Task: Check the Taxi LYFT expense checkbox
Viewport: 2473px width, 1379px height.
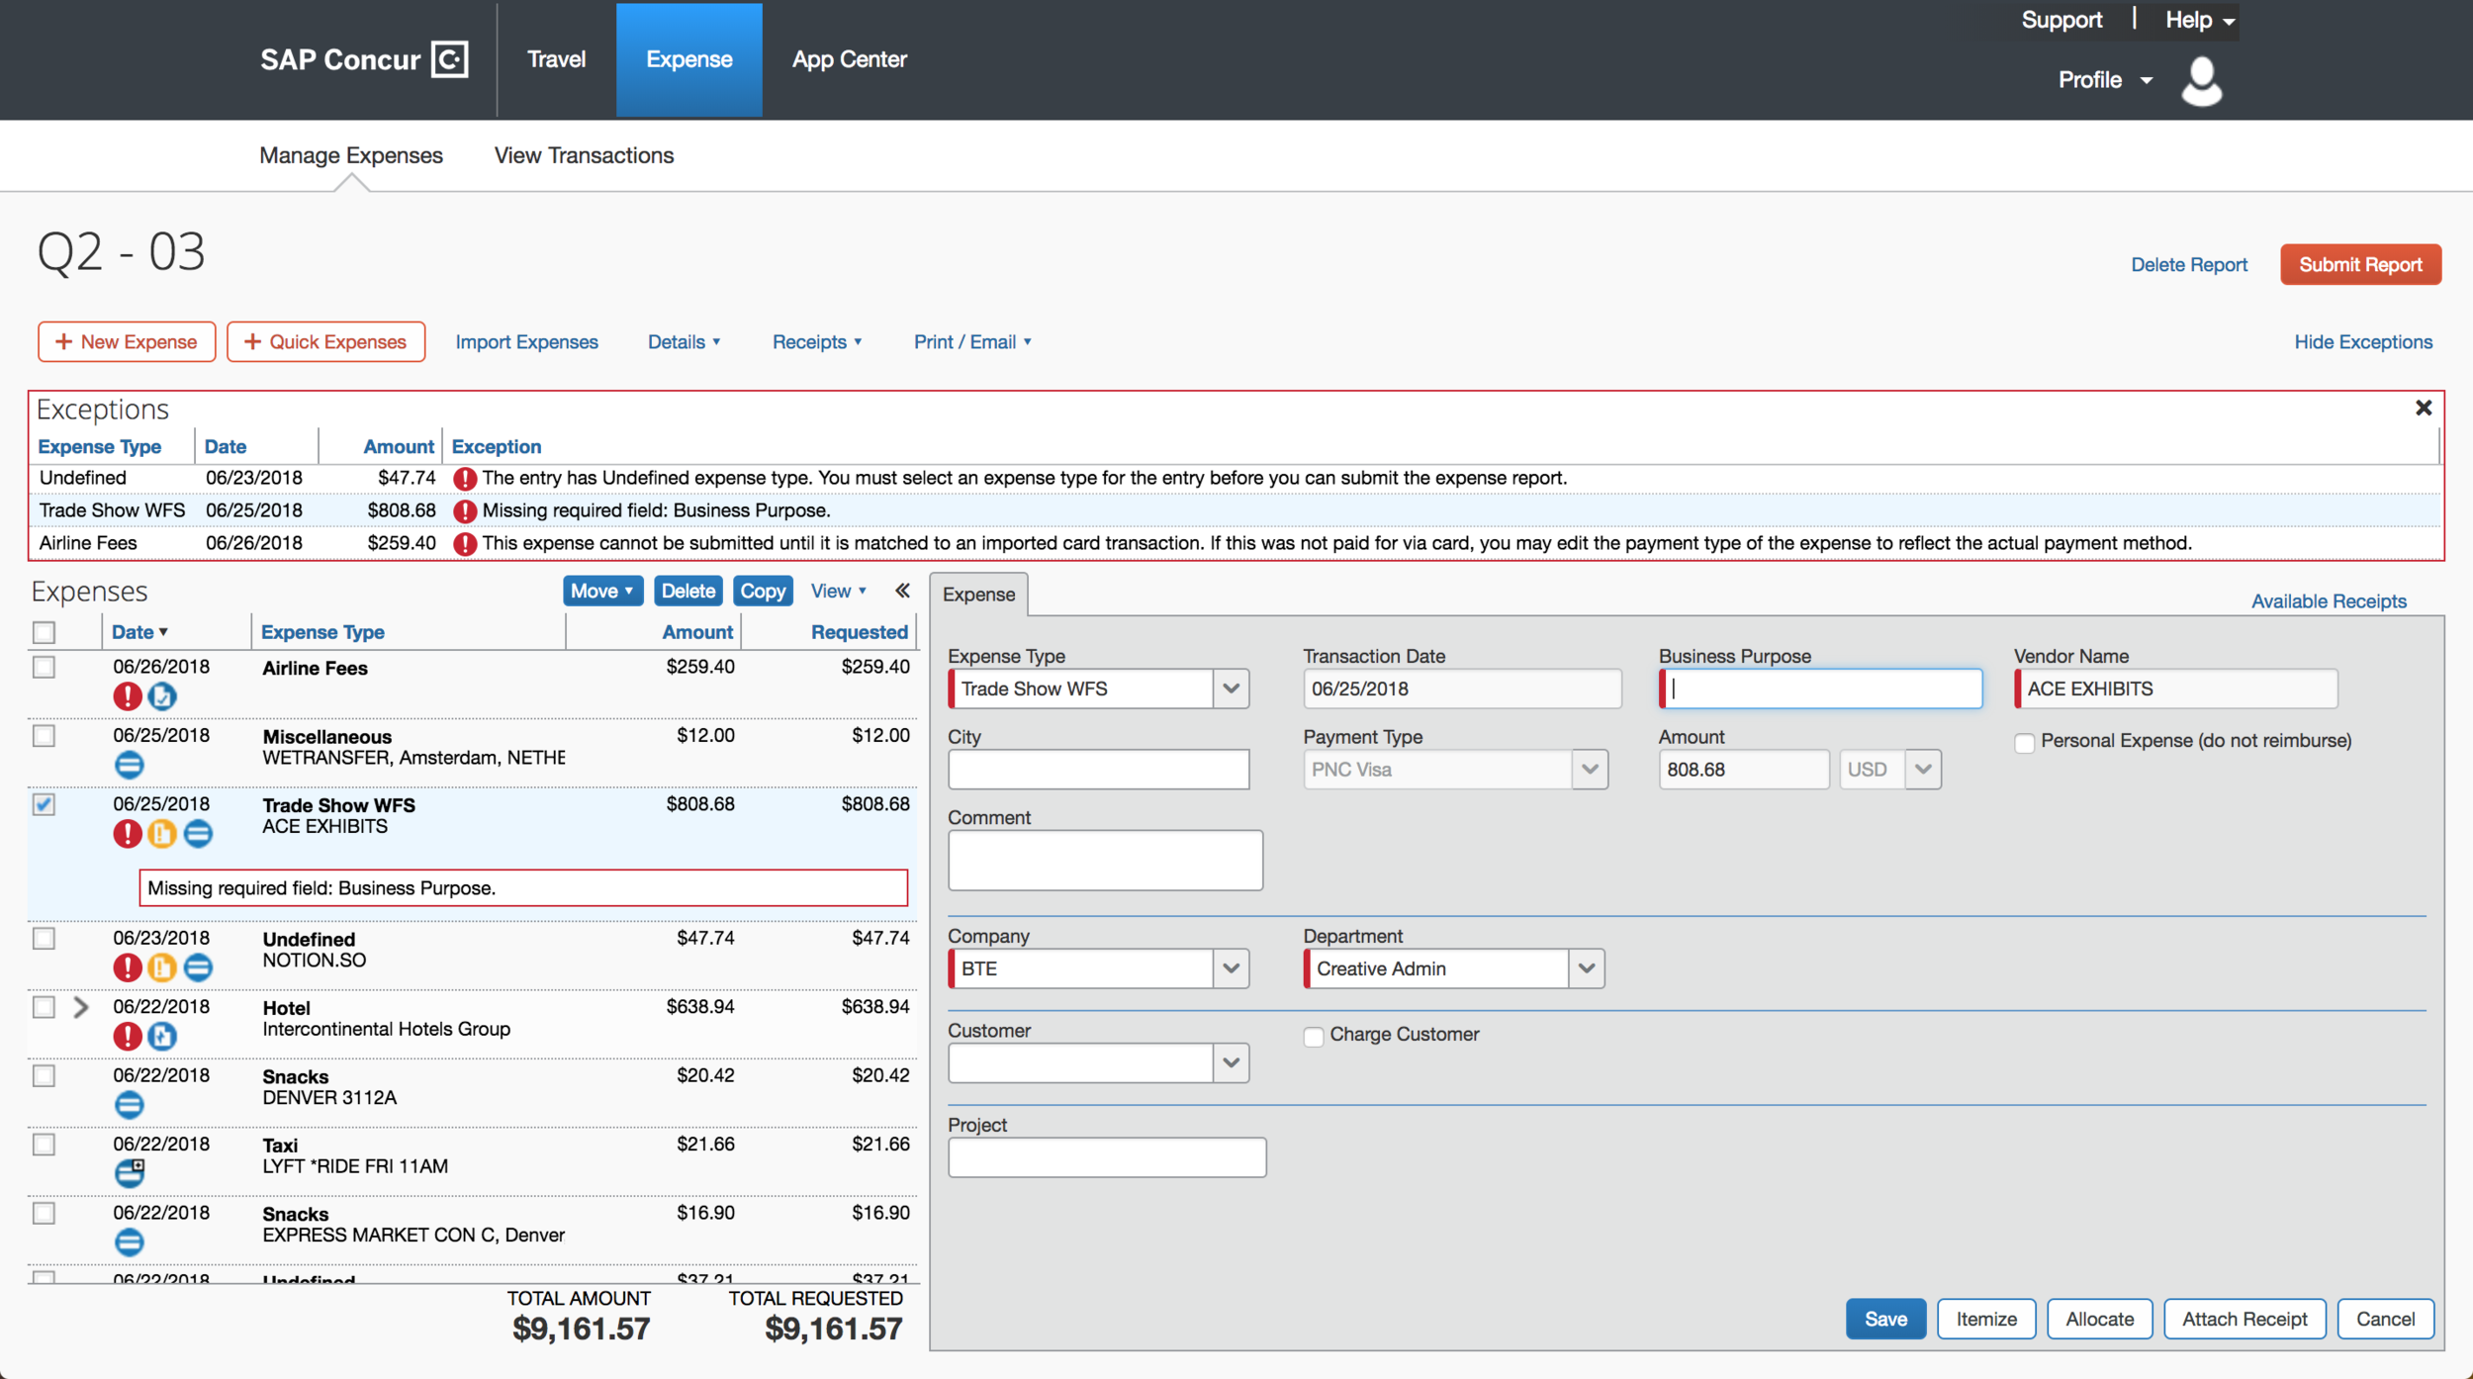Action: point(44,1145)
